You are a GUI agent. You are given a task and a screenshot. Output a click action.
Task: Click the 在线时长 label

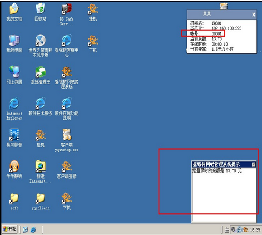click(199, 44)
